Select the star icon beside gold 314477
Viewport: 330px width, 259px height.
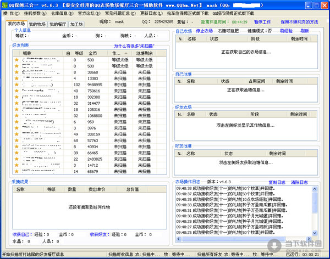click(16, 103)
